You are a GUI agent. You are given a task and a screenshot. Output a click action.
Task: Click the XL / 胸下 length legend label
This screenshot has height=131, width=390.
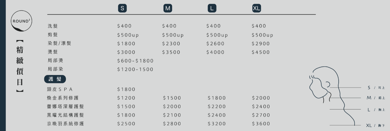point(375,125)
